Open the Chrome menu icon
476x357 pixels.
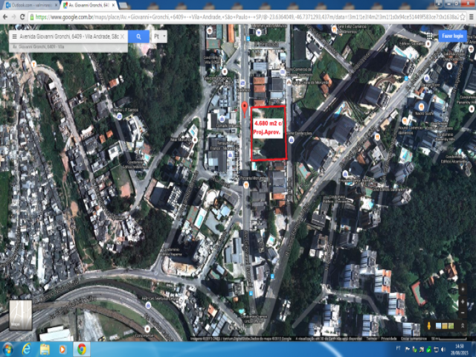(471, 17)
